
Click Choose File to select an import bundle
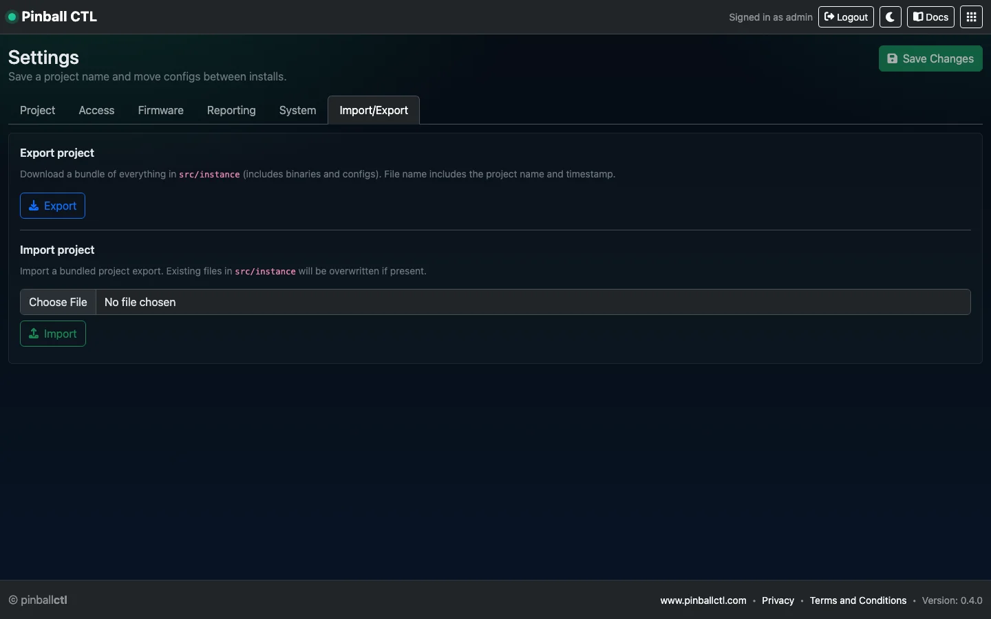point(58,303)
